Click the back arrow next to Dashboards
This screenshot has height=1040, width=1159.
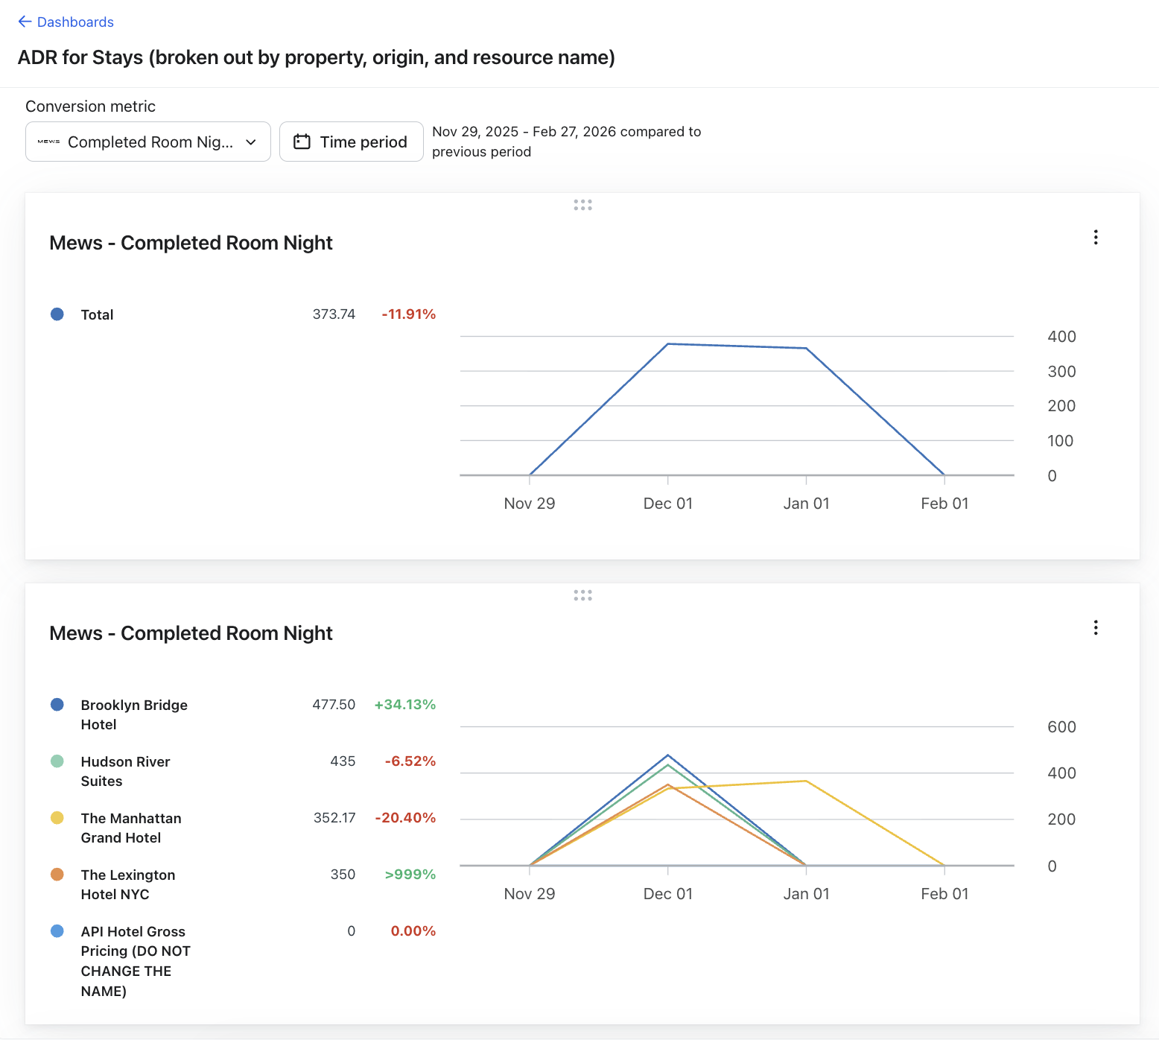point(25,22)
